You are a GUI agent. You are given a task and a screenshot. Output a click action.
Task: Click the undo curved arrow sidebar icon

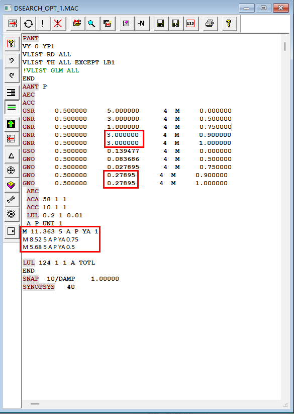(12, 60)
